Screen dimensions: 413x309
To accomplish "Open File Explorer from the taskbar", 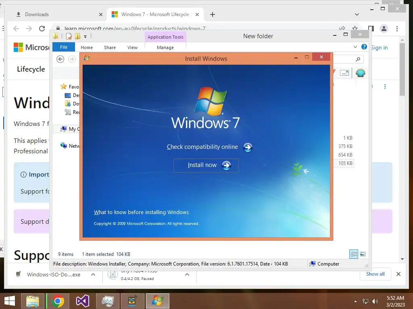I will click(x=33, y=301).
